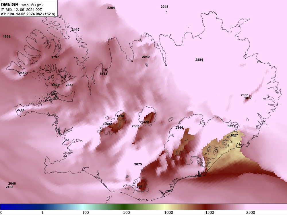Click the 2884 height value
Image resolution: width=287 pixels, height=215 pixels.
click(199, 60)
